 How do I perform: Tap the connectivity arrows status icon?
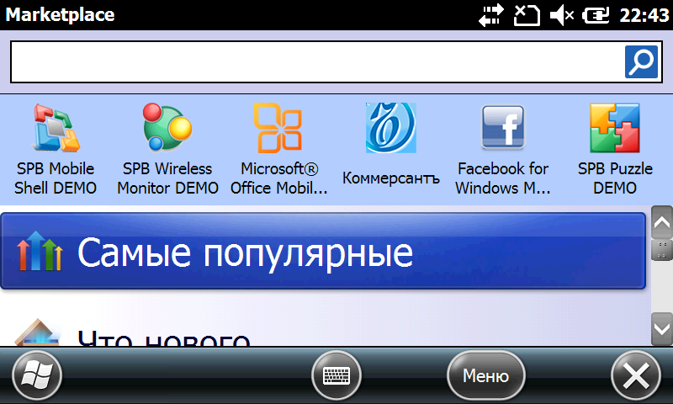point(491,15)
